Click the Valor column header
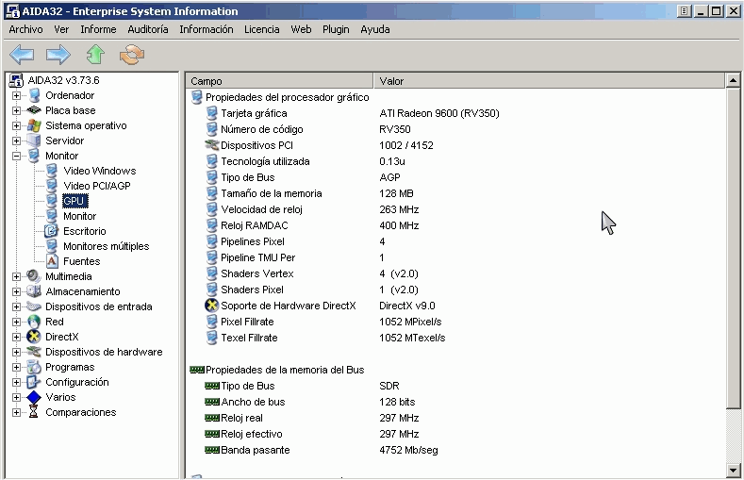Screen dimensions: 744x480 click(550, 81)
